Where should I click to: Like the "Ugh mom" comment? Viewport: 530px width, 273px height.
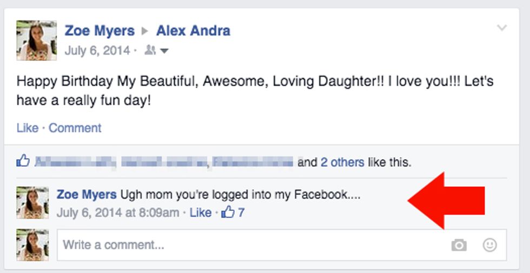coord(200,213)
